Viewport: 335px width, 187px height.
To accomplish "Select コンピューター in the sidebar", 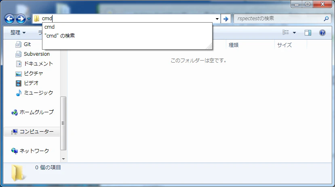I will tap(32, 132).
